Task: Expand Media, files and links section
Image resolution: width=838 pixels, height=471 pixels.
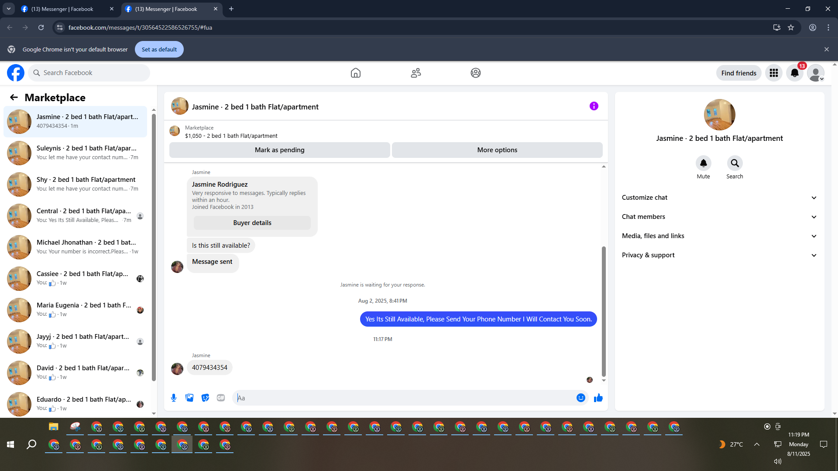Action: [719, 236]
